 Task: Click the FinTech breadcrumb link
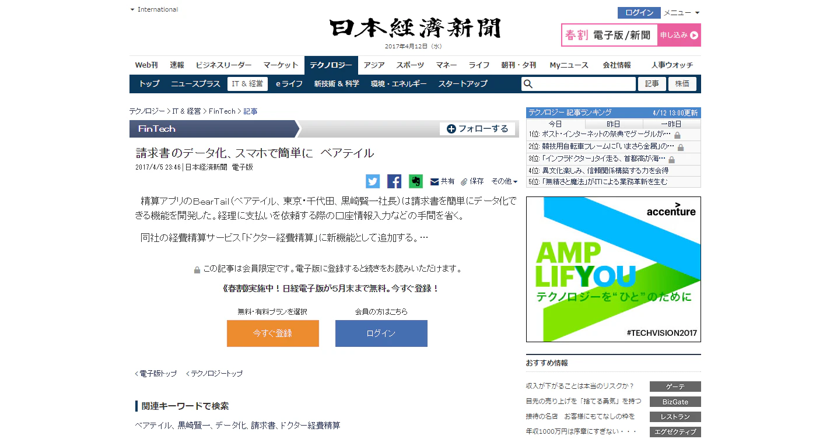222,111
